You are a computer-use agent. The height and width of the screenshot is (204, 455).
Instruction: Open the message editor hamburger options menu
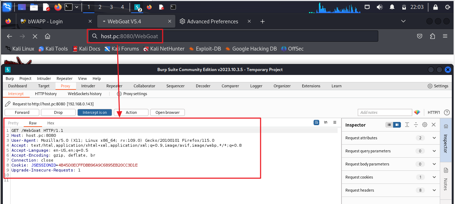335,122
